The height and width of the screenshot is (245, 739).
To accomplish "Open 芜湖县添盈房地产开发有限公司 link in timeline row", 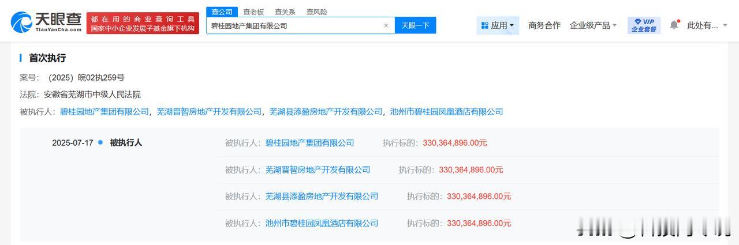I will click(322, 197).
